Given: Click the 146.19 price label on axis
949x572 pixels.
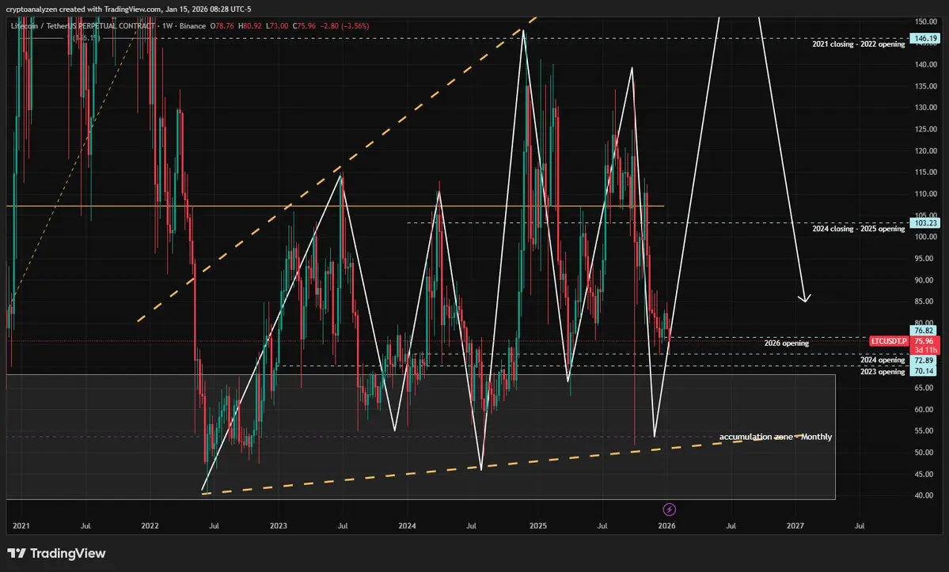Looking at the screenshot, I should (924, 38).
